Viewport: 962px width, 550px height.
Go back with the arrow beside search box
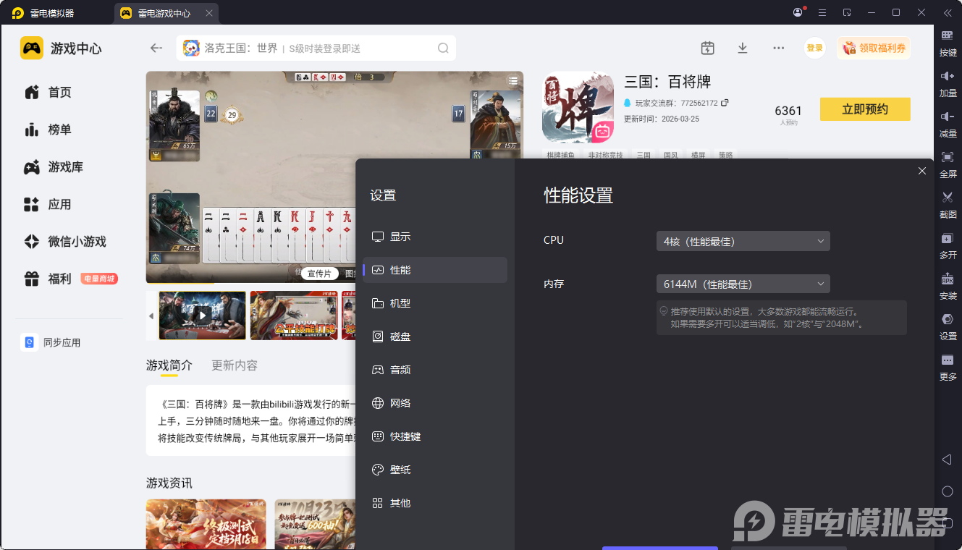[x=156, y=48]
